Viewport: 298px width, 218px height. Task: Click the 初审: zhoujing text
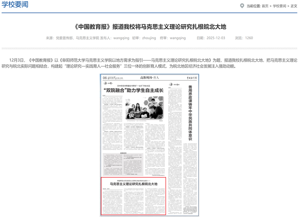point(144,38)
